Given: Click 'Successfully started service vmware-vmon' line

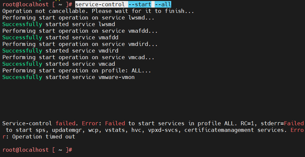Looking at the screenshot, I should point(68,77).
